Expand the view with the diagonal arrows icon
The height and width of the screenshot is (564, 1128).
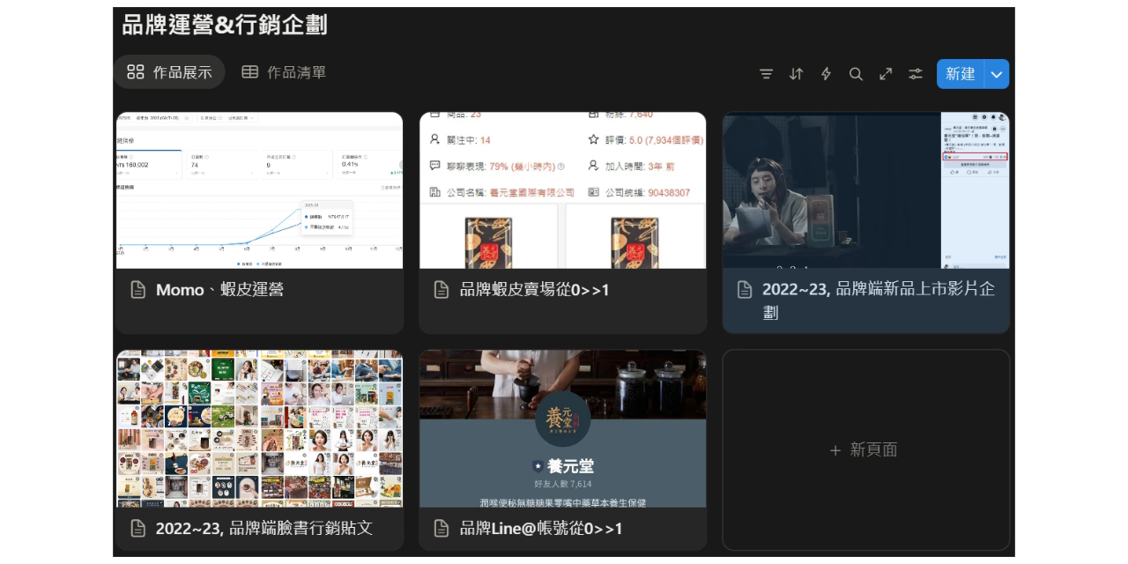coord(886,74)
